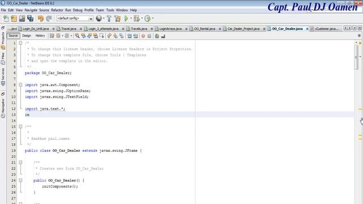This screenshot has height=204, width=363.
Task: Click the Redo arrow icon
Action: (x=49, y=19)
